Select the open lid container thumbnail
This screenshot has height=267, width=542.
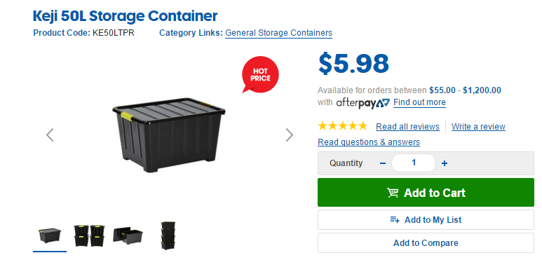(128, 235)
